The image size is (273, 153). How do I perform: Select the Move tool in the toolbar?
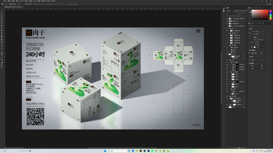point(2,9)
